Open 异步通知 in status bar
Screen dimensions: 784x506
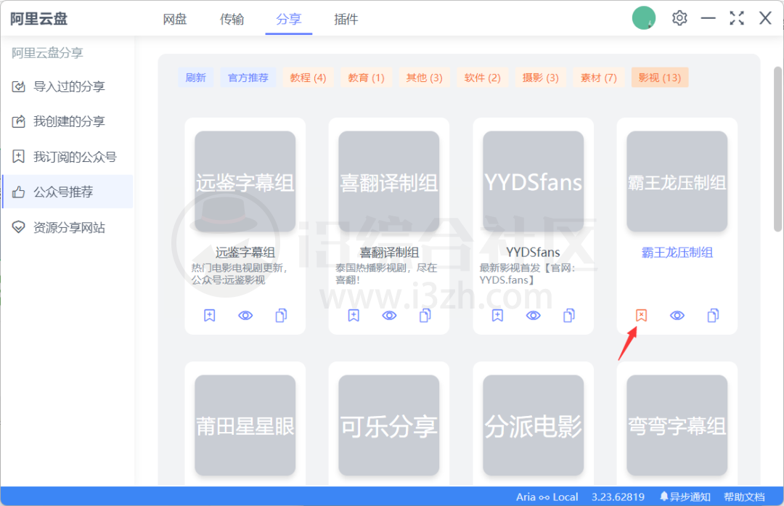coord(685,497)
